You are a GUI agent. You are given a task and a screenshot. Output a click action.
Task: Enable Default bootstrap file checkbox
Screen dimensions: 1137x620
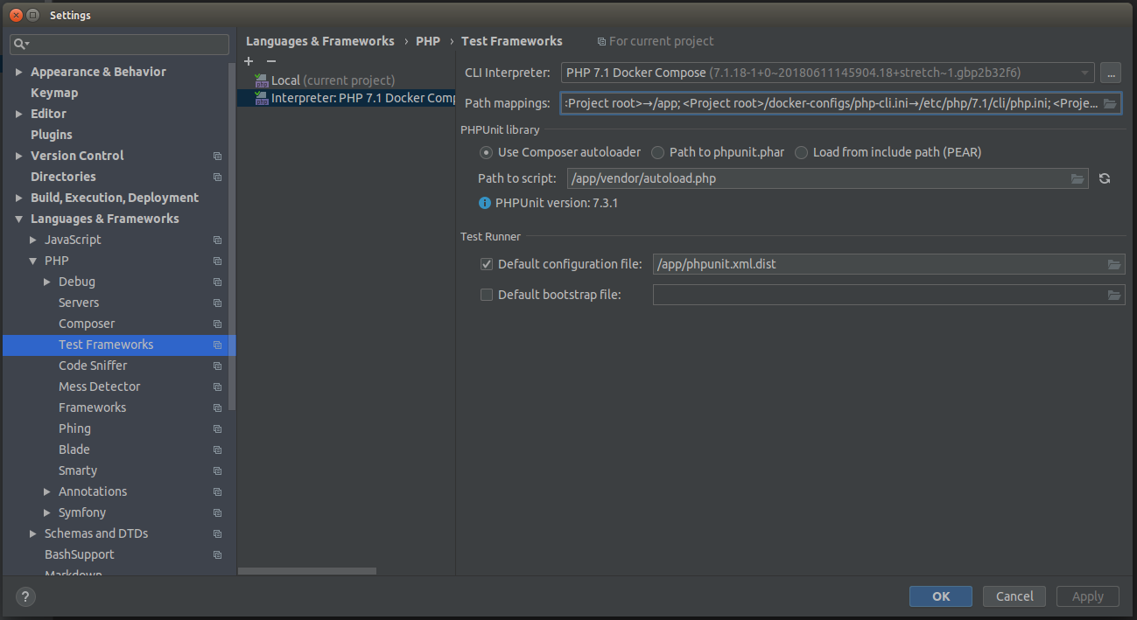pos(487,295)
